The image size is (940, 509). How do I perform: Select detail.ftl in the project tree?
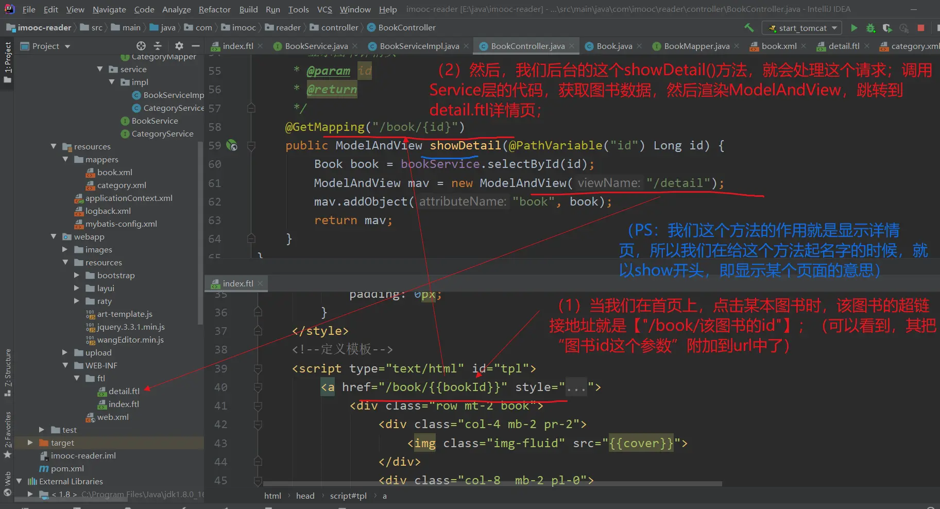click(x=124, y=391)
